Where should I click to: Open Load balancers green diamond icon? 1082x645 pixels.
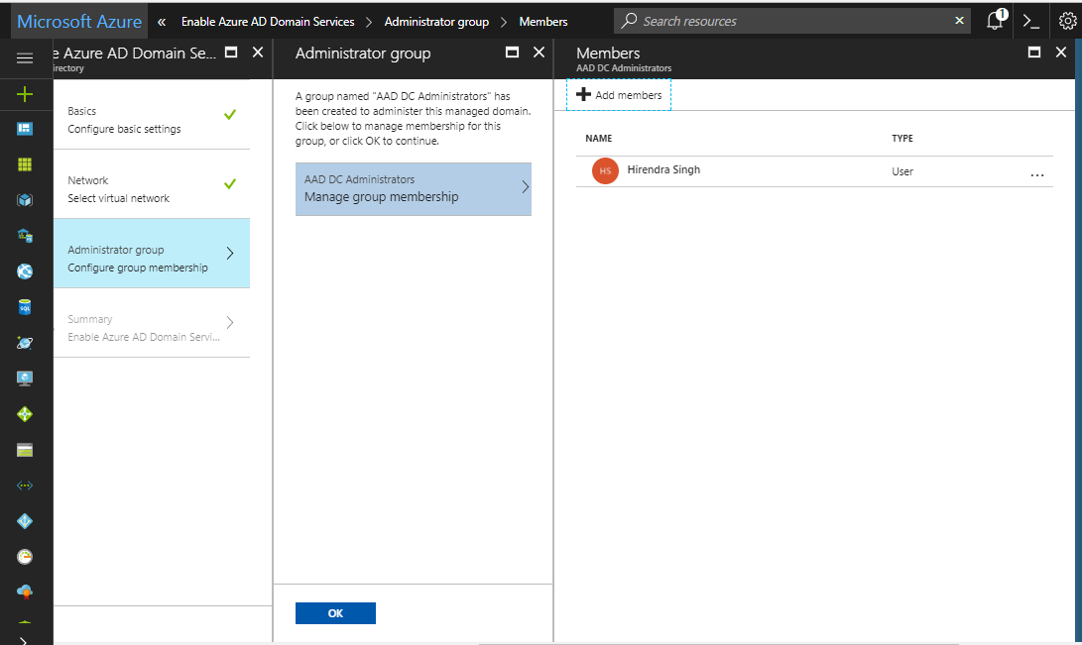point(25,414)
